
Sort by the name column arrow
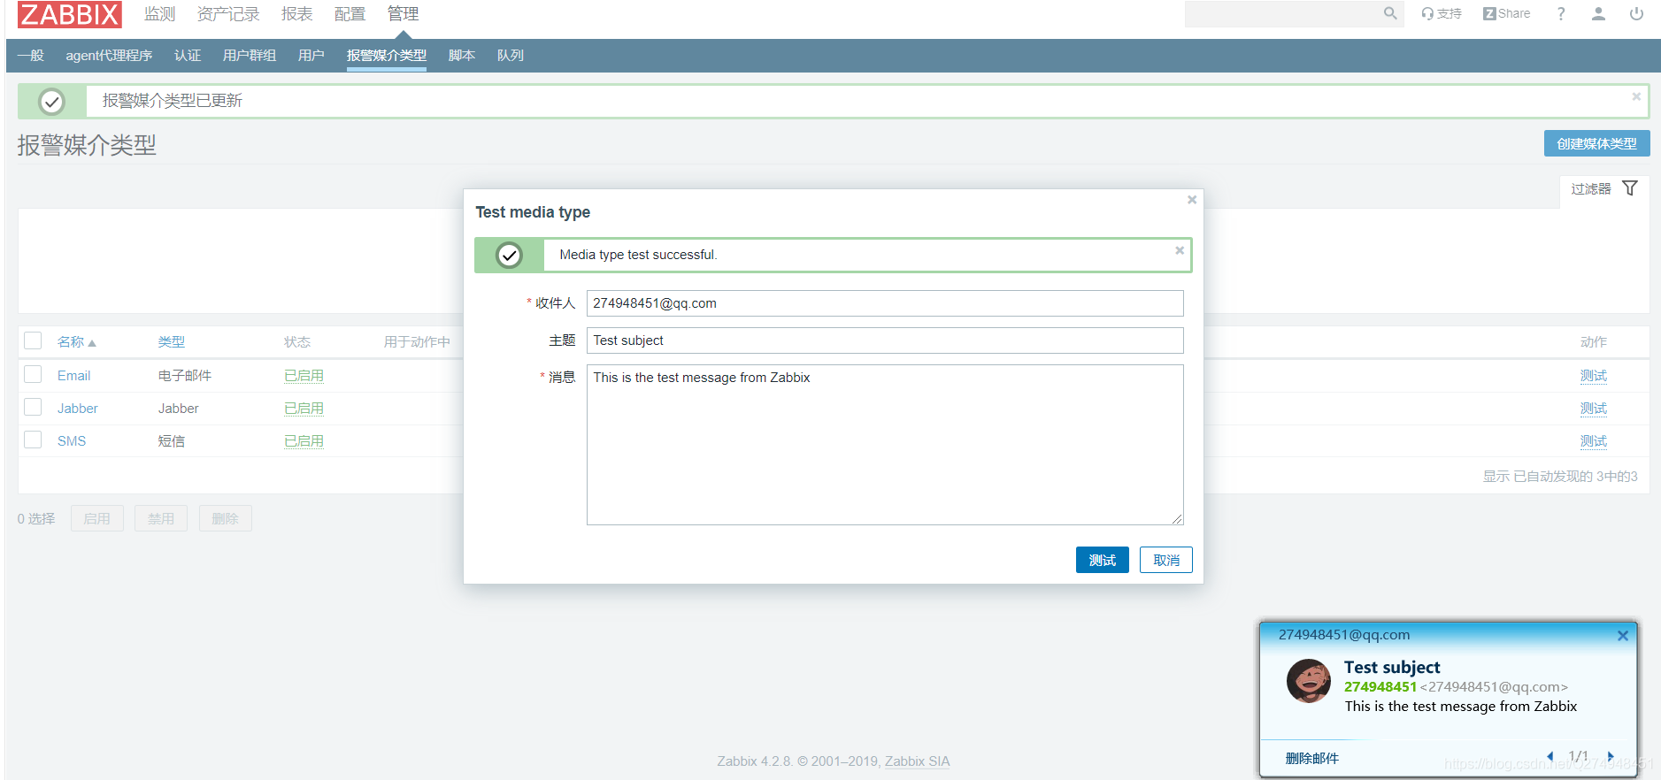(92, 343)
